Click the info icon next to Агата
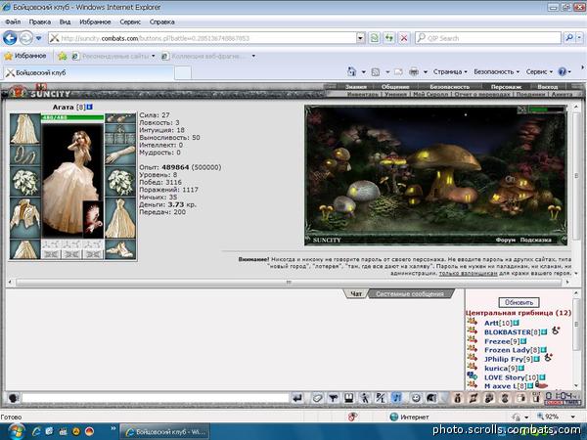This screenshot has height=440, width=587. pyautogui.click(x=89, y=107)
